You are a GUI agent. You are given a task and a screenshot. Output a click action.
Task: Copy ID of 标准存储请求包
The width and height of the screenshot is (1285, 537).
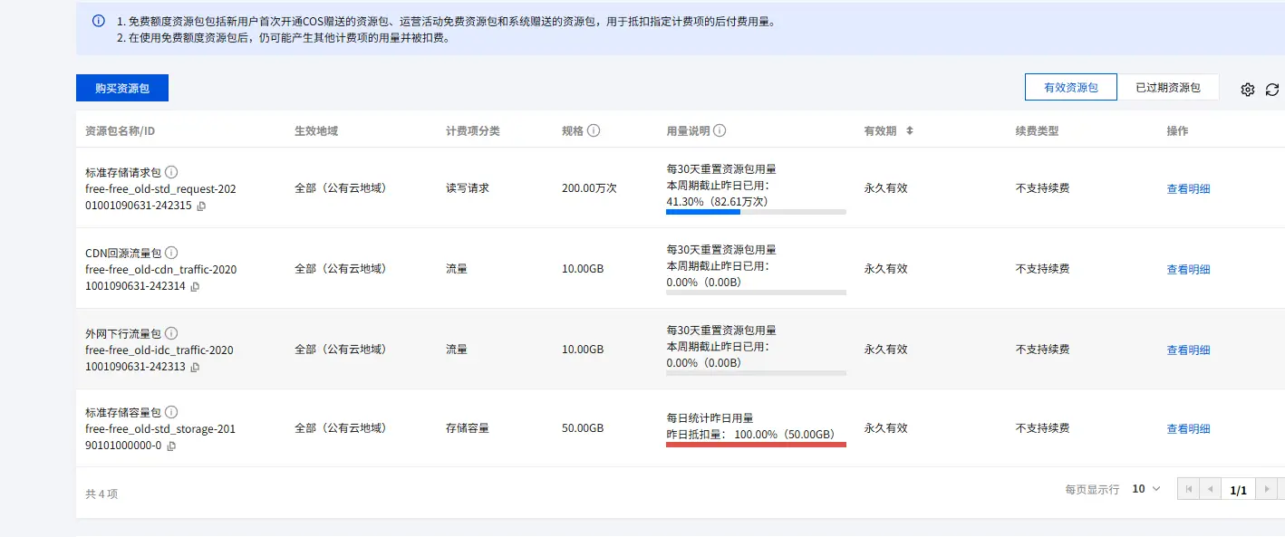click(201, 206)
